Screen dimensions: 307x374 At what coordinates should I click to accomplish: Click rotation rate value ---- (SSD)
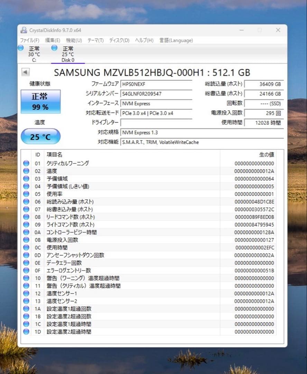(264, 104)
